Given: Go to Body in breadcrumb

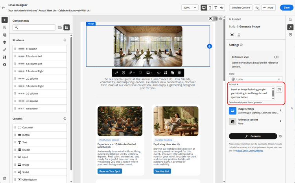Looking at the screenshot, I should tap(232, 27).
